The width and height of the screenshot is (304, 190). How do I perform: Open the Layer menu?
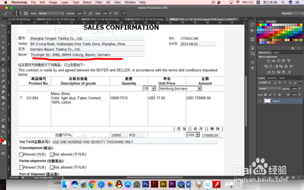pyautogui.click(x=64, y=2)
